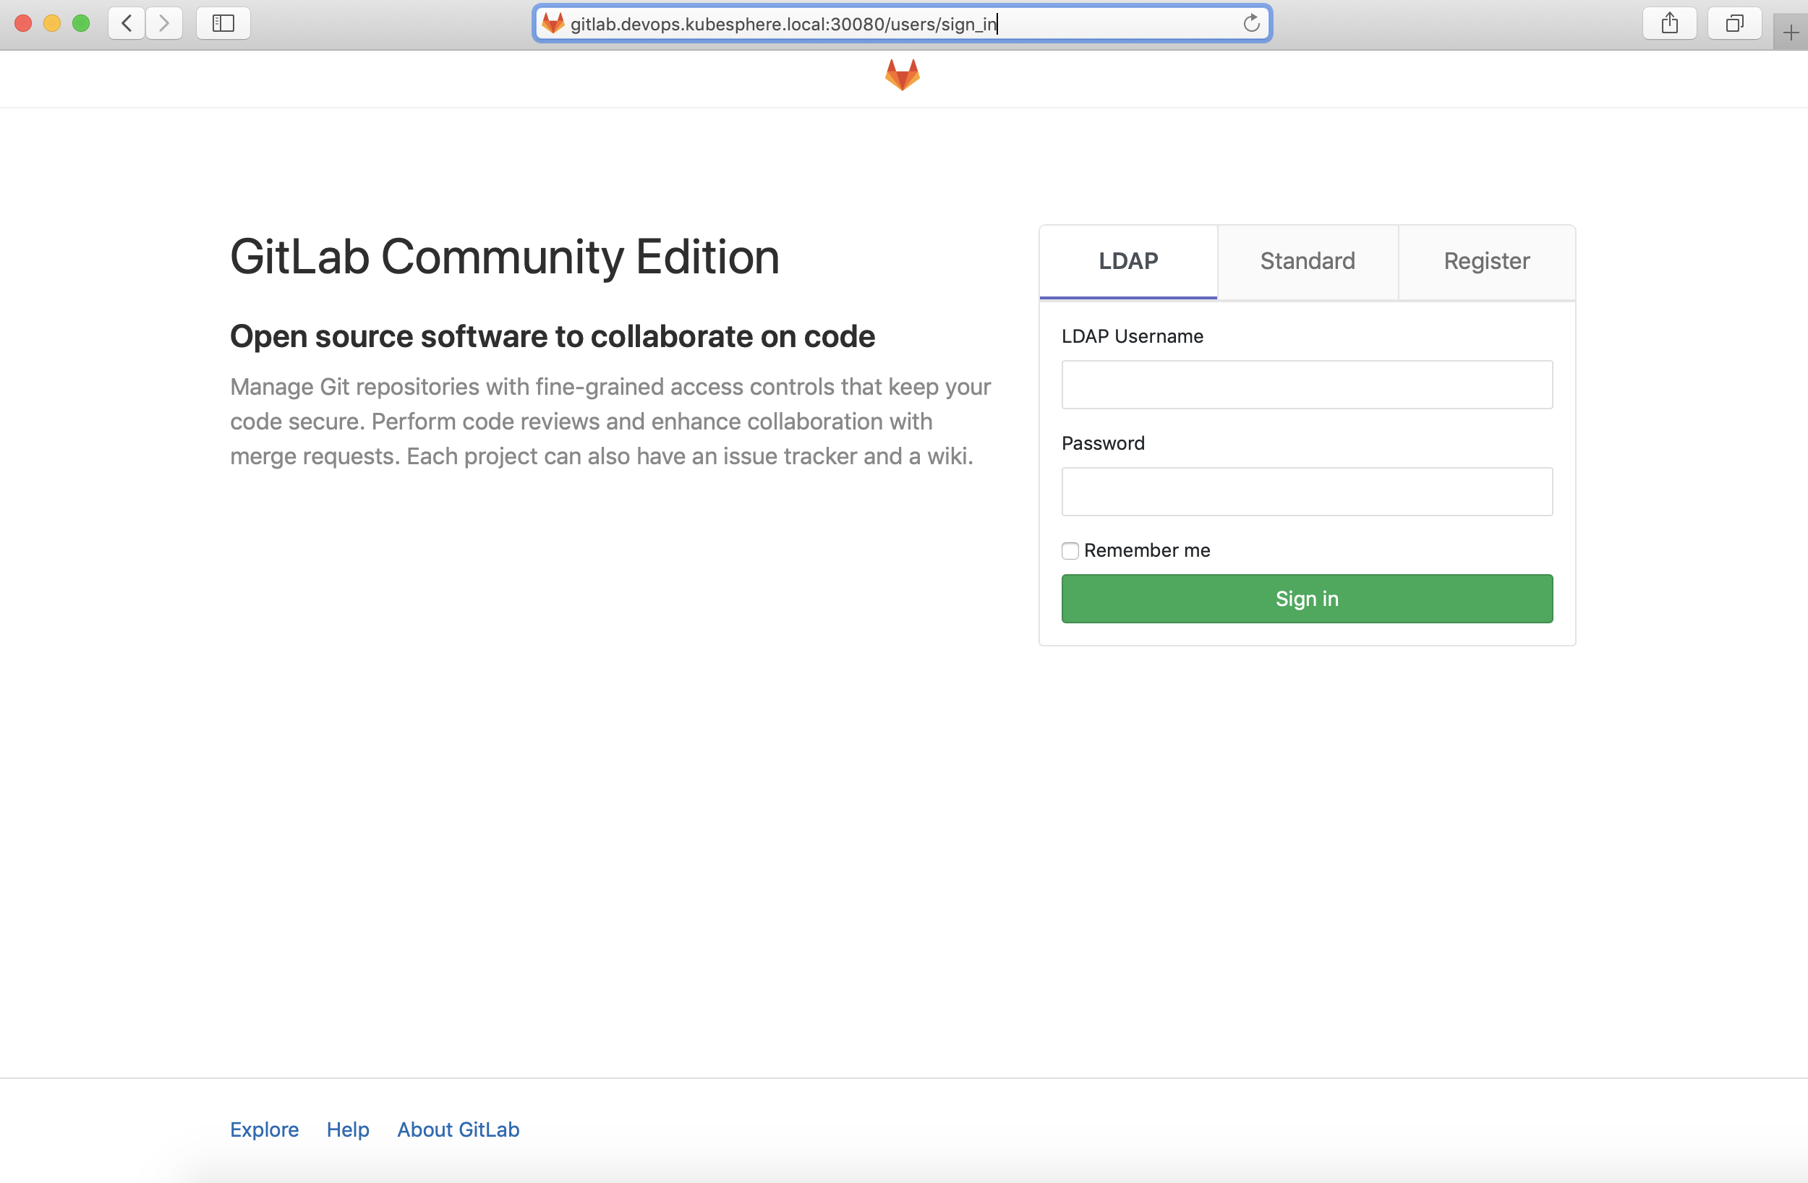Open the Register tab
The height and width of the screenshot is (1183, 1808).
tap(1487, 261)
